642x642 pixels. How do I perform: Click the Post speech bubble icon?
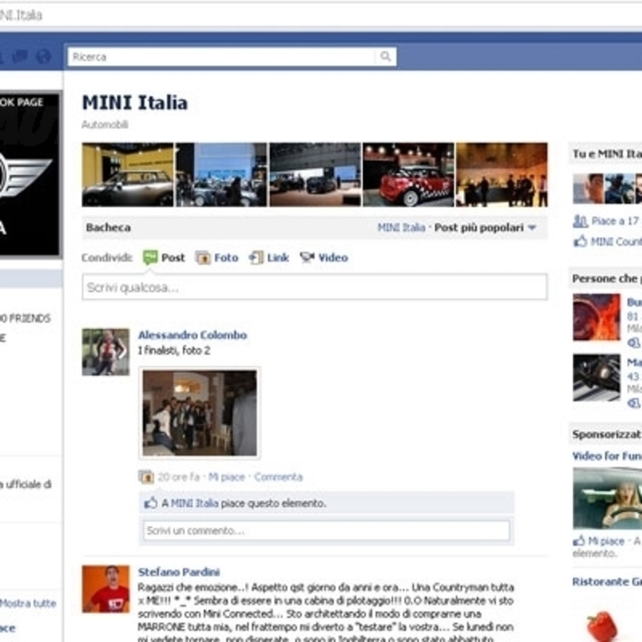(x=150, y=258)
